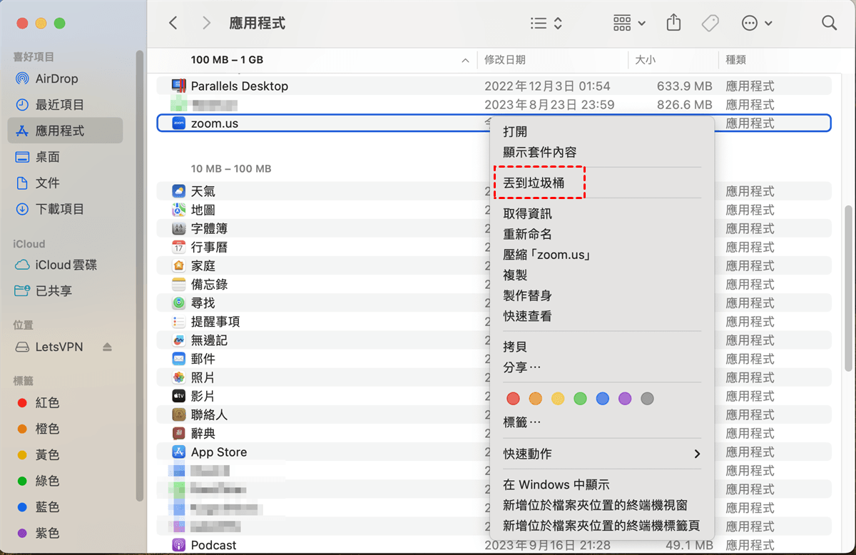Click the search magnifier icon

pos(829,23)
